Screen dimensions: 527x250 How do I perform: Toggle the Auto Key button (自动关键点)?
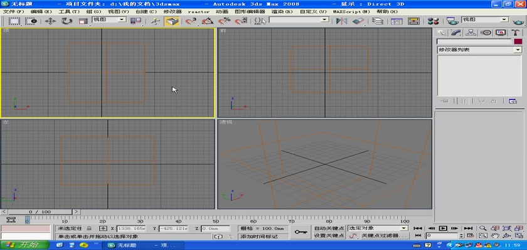pos(329,228)
